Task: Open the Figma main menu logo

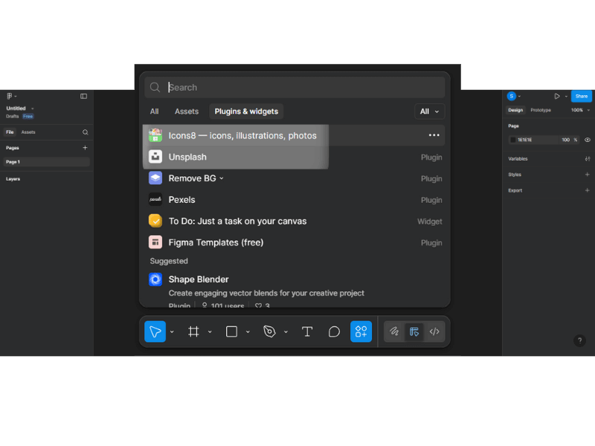Action: [10, 96]
